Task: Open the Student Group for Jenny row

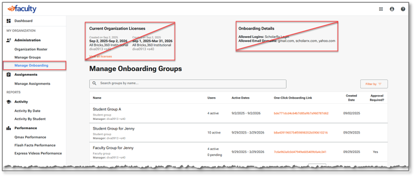Action: [x=114, y=128]
